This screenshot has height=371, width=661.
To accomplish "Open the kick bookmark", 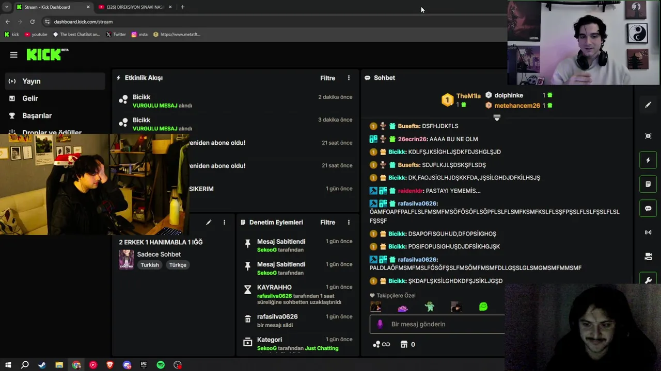I will [x=12, y=35].
